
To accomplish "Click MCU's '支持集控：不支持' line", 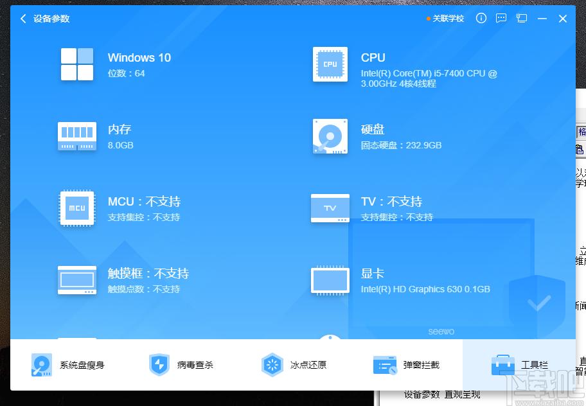I will [x=144, y=217].
